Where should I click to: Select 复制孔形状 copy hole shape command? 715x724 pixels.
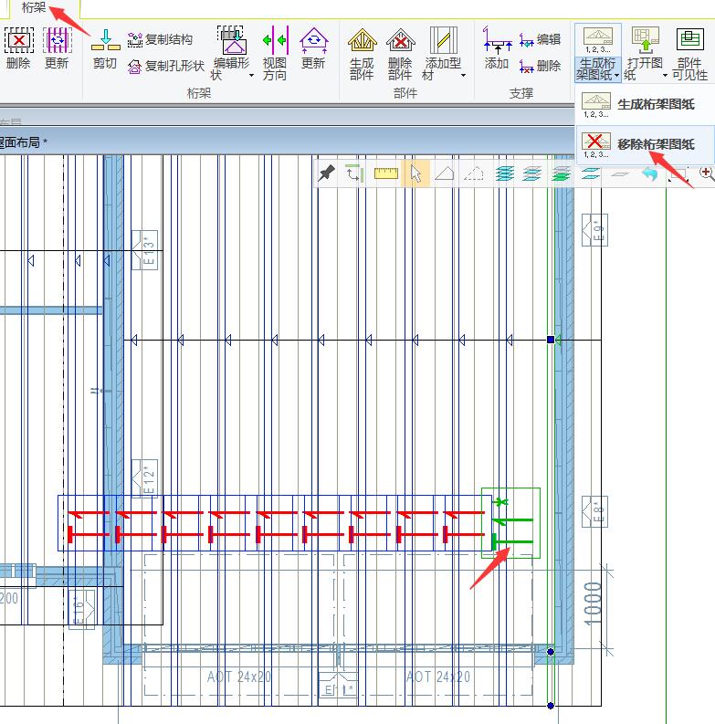pyautogui.click(x=166, y=67)
